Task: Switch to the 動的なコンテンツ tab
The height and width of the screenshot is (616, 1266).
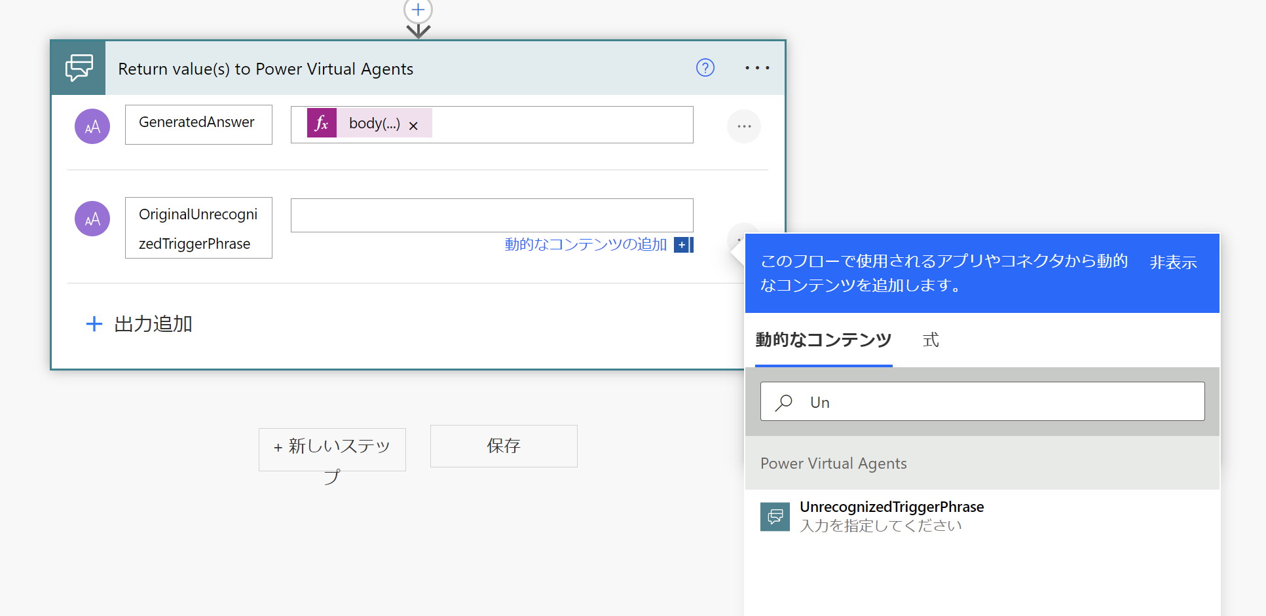Action: (823, 340)
